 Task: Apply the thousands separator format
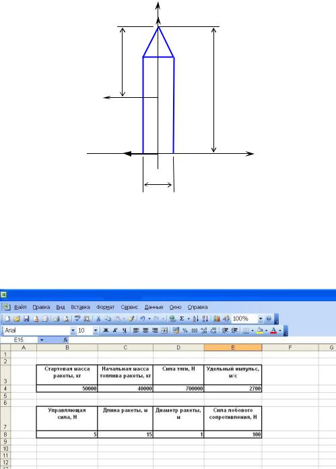195,331
